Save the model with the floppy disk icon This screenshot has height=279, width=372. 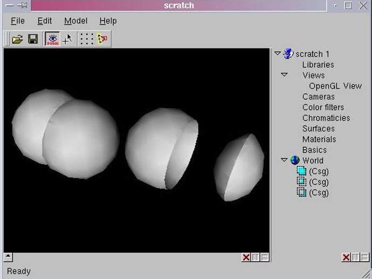click(x=33, y=39)
